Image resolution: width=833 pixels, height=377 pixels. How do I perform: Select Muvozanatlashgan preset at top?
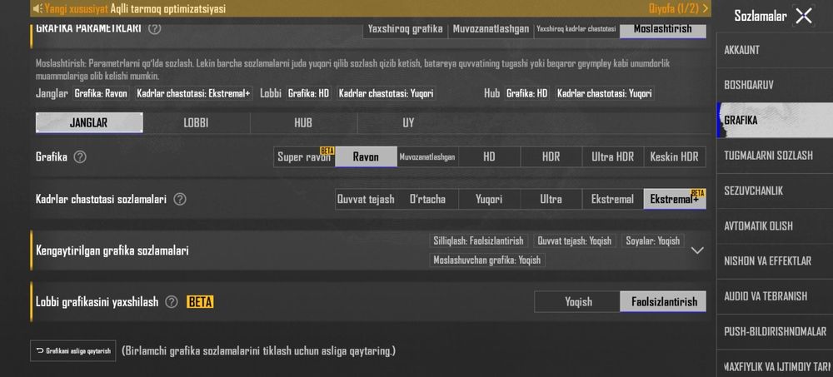(491, 29)
